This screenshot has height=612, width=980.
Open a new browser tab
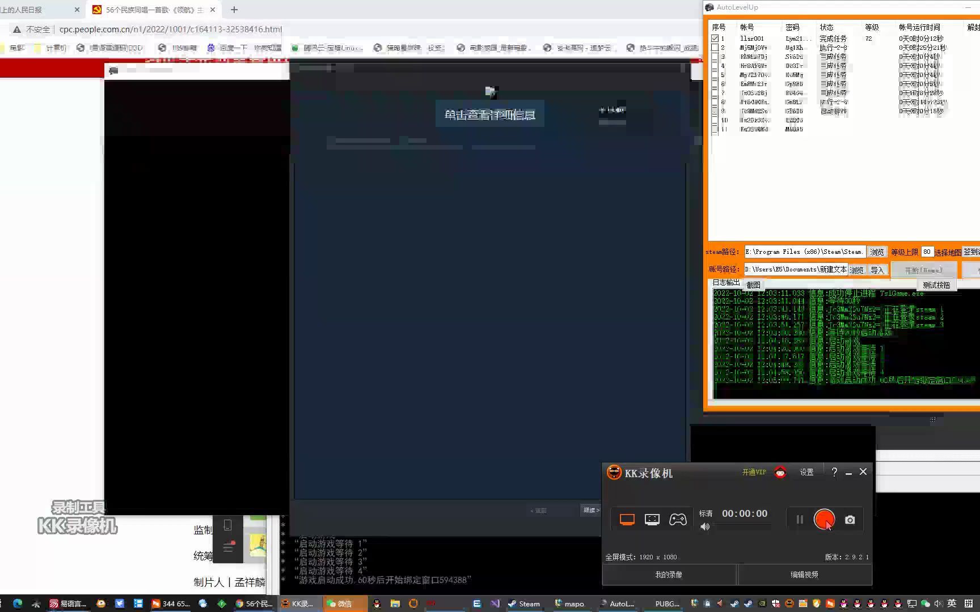coord(234,10)
